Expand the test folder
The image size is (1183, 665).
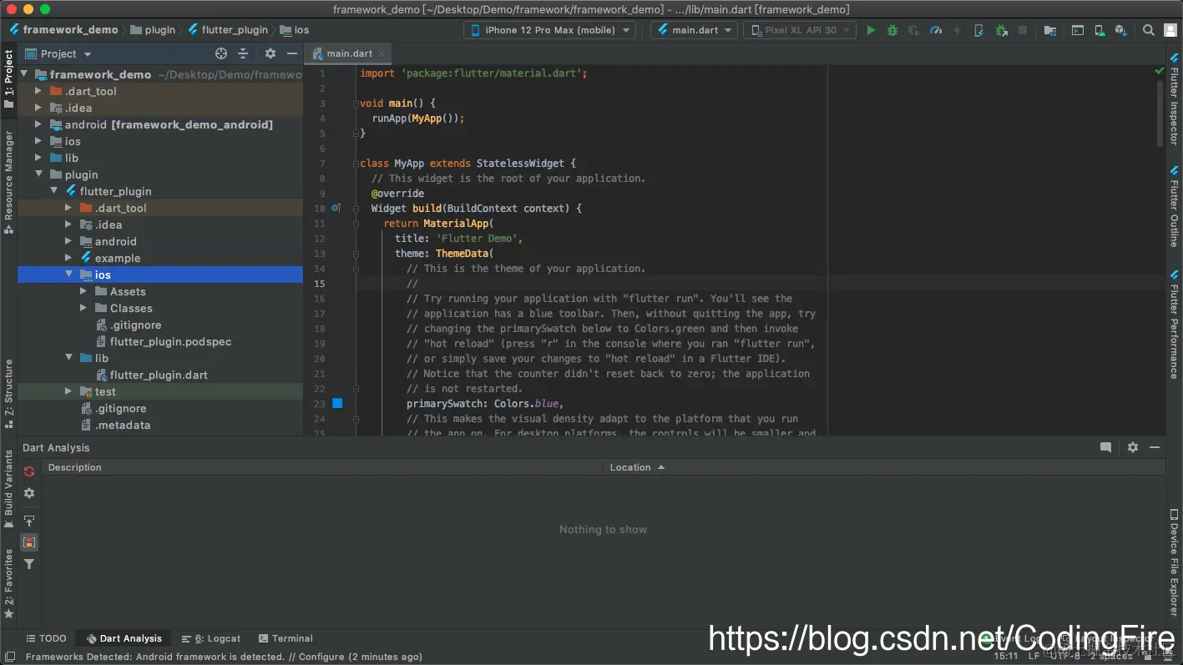point(68,391)
